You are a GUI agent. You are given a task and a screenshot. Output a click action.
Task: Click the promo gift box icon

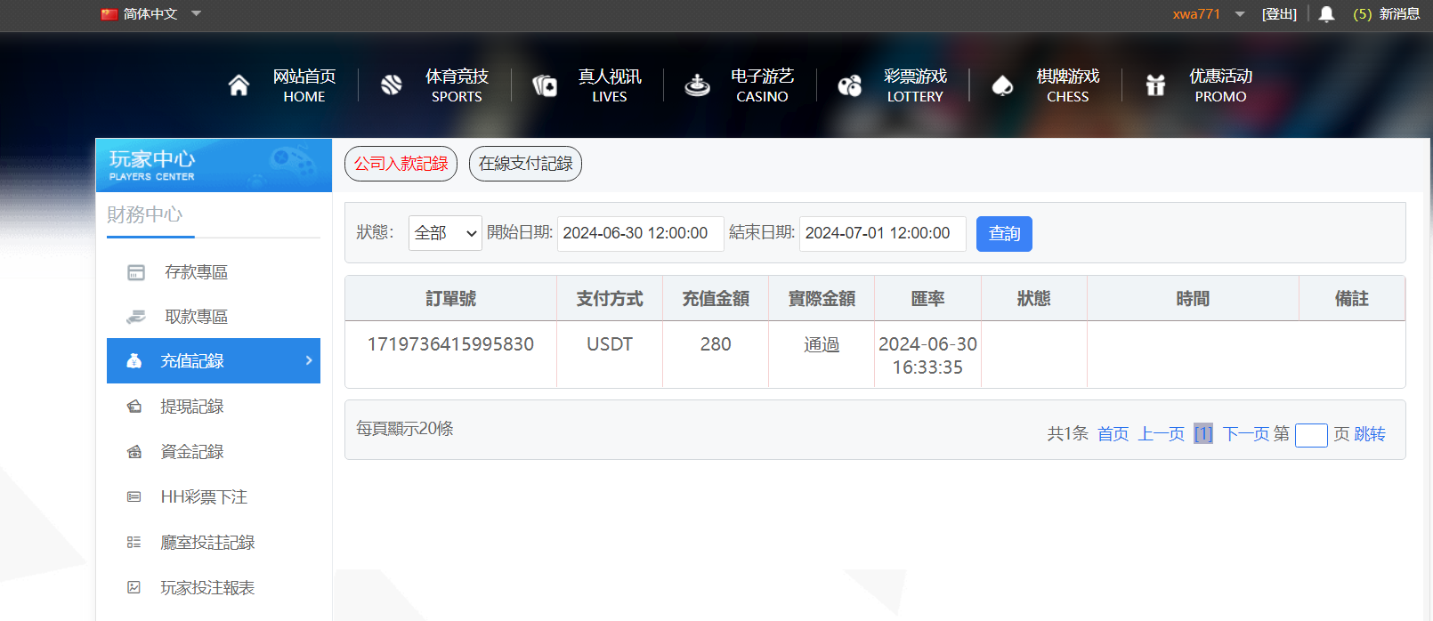1155,85
